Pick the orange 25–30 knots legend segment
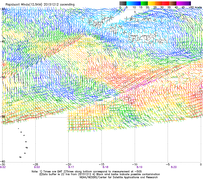 pos(159,3)
